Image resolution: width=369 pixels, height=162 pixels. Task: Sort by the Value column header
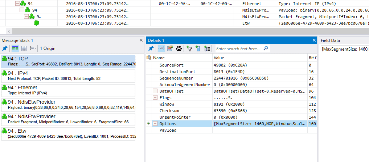click(260, 57)
